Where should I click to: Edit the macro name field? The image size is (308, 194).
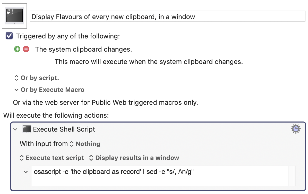(x=167, y=17)
